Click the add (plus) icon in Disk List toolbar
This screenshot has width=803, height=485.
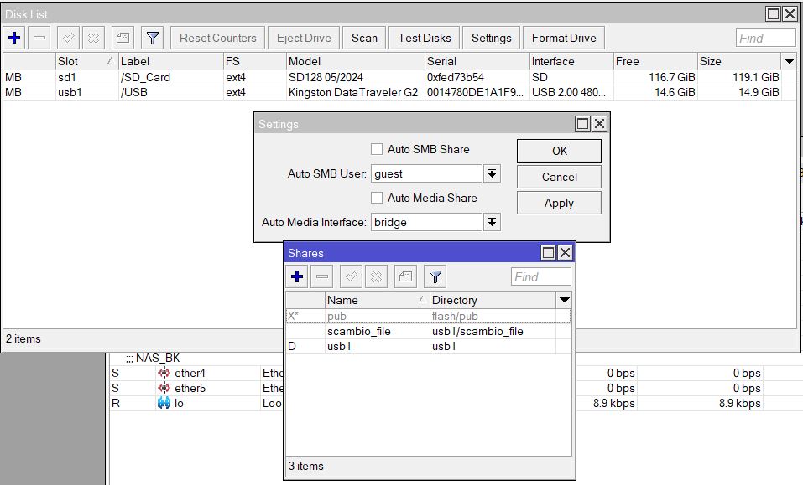tap(14, 38)
